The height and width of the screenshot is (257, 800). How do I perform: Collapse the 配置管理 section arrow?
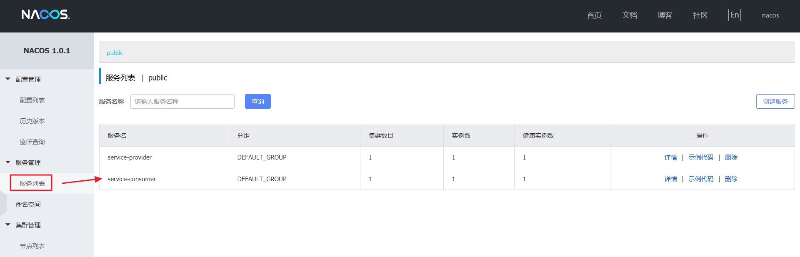[8, 79]
